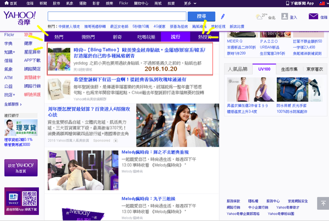Open the purple mail envelope icon
This screenshot has width=329, height=221.
(x=313, y=16)
